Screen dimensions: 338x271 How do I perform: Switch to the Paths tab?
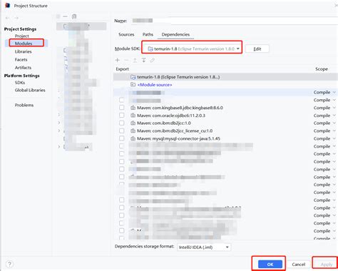(x=148, y=34)
